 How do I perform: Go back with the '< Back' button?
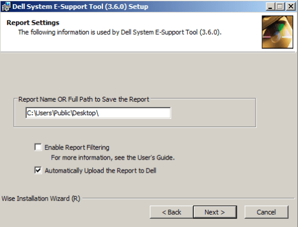[172, 212]
